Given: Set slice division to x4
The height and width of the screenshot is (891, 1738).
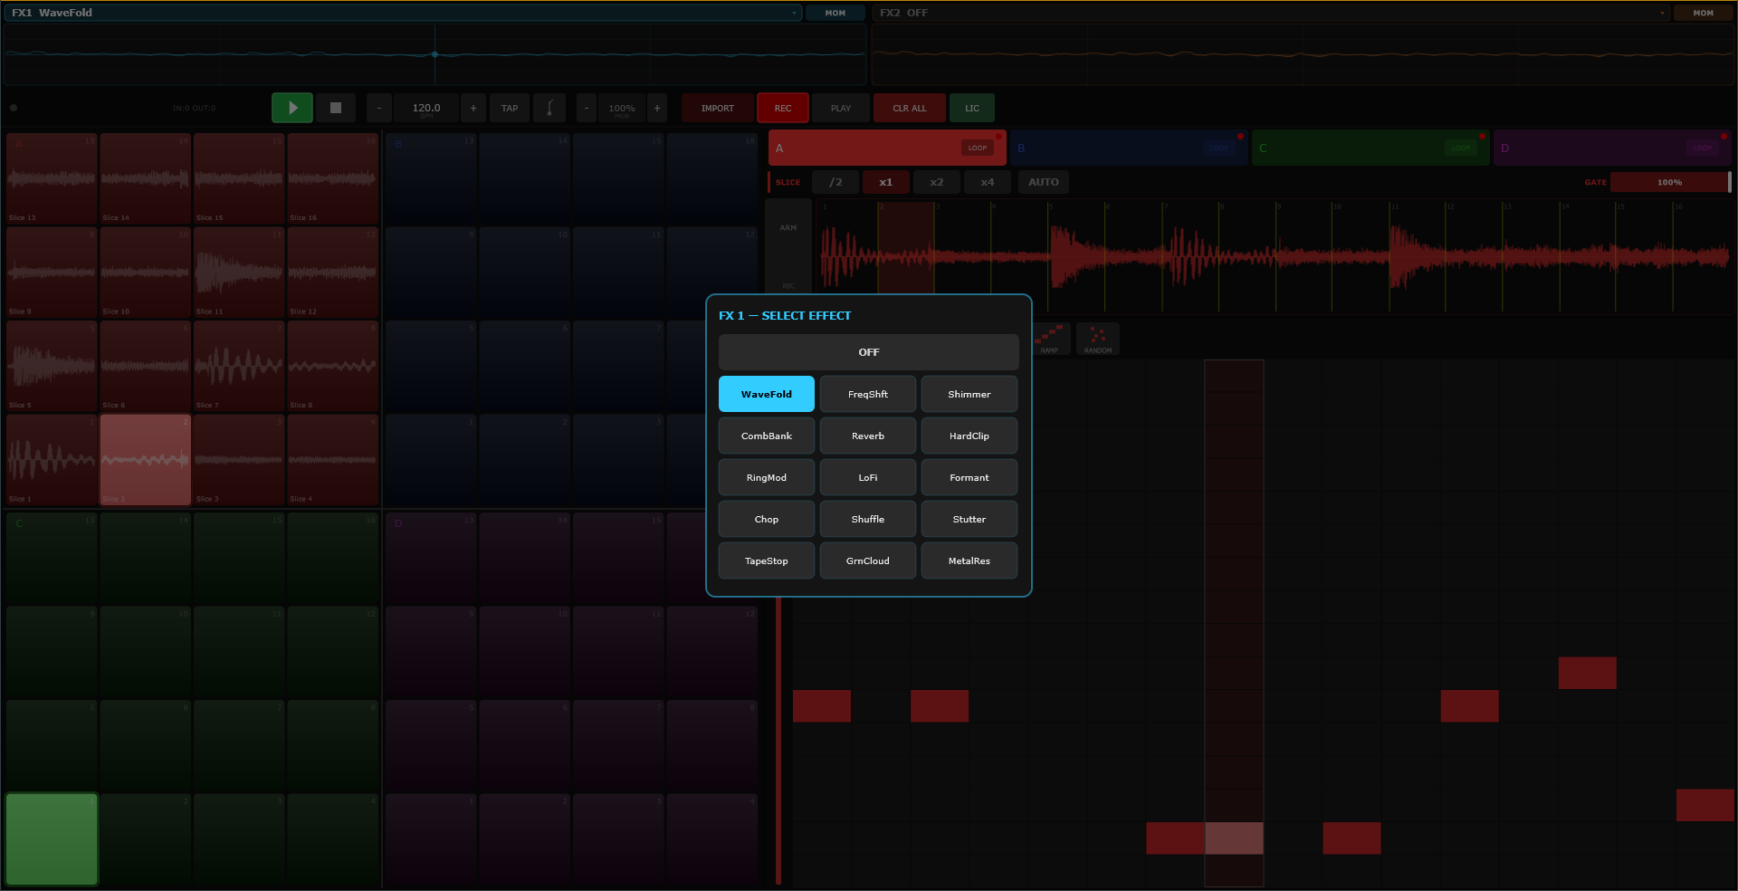Looking at the screenshot, I should pos(988,182).
